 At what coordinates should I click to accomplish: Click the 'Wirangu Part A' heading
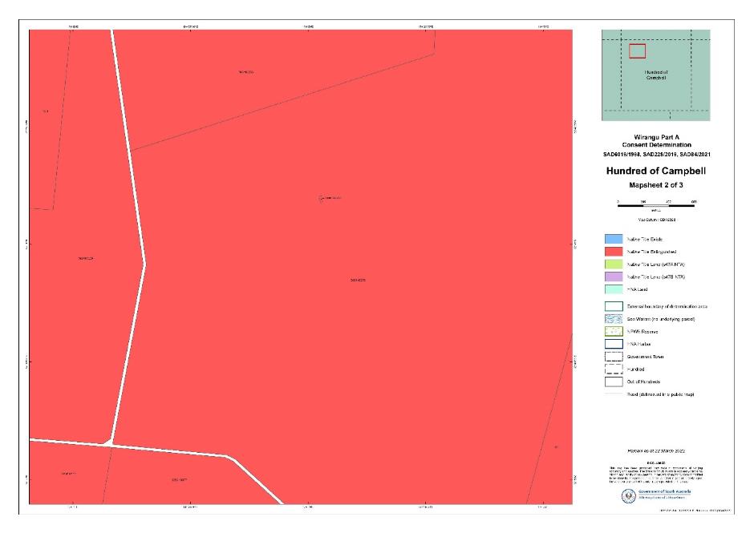[x=656, y=137]
